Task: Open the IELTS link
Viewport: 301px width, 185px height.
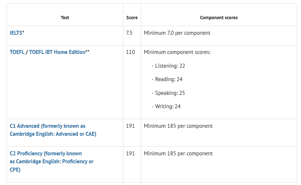Action: tap(16, 33)
